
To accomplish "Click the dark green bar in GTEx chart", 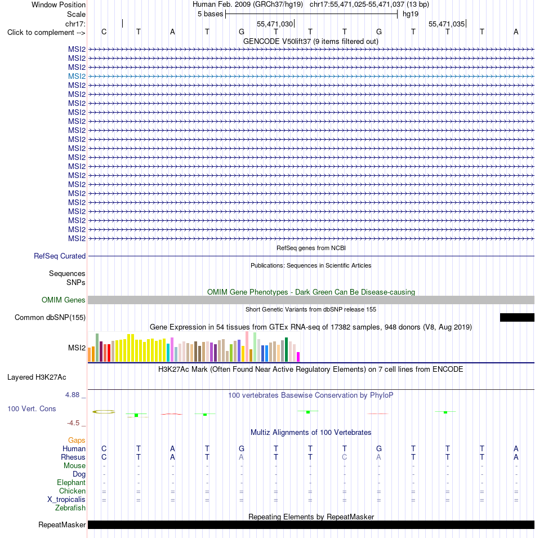I will coord(286,350).
